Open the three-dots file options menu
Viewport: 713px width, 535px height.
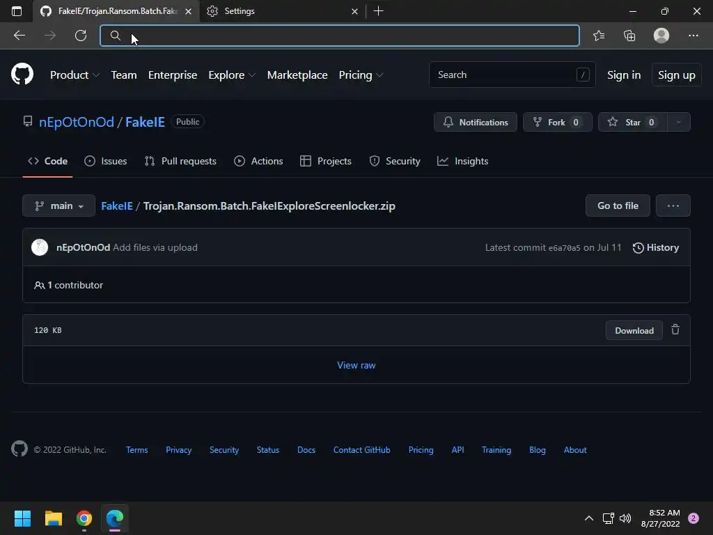pyautogui.click(x=673, y=206)
